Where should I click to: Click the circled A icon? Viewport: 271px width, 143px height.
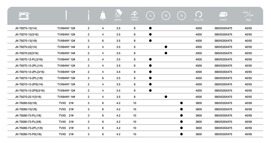pos(150,15)
